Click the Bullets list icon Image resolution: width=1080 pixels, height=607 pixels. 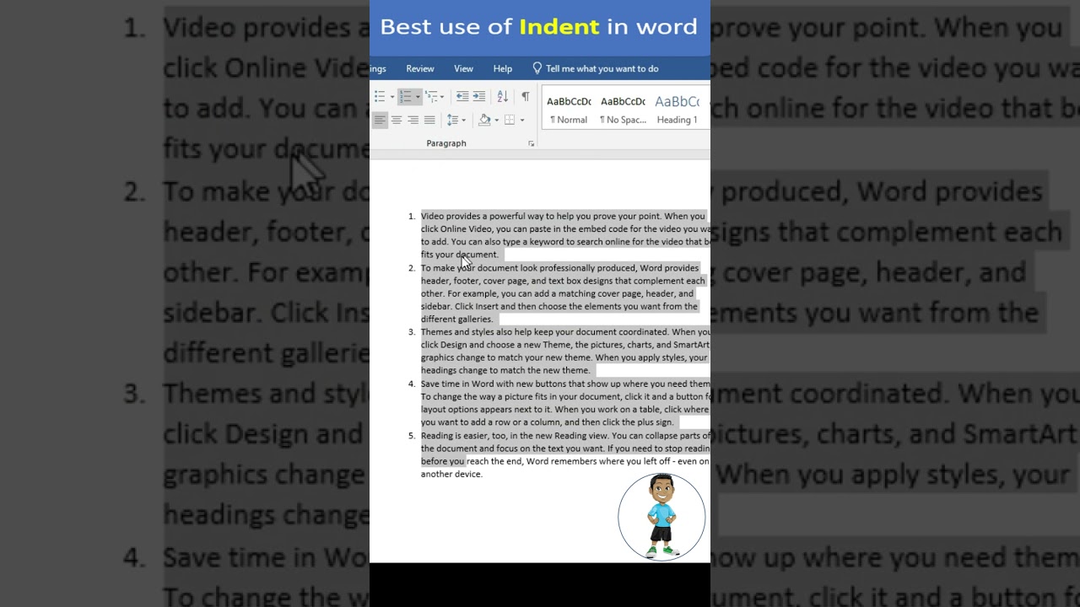click(x=380, y=97)
